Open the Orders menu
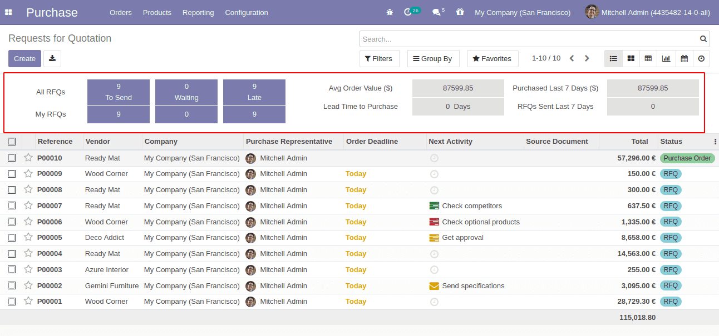Screen dimensions: 719x336 [121, 12]
